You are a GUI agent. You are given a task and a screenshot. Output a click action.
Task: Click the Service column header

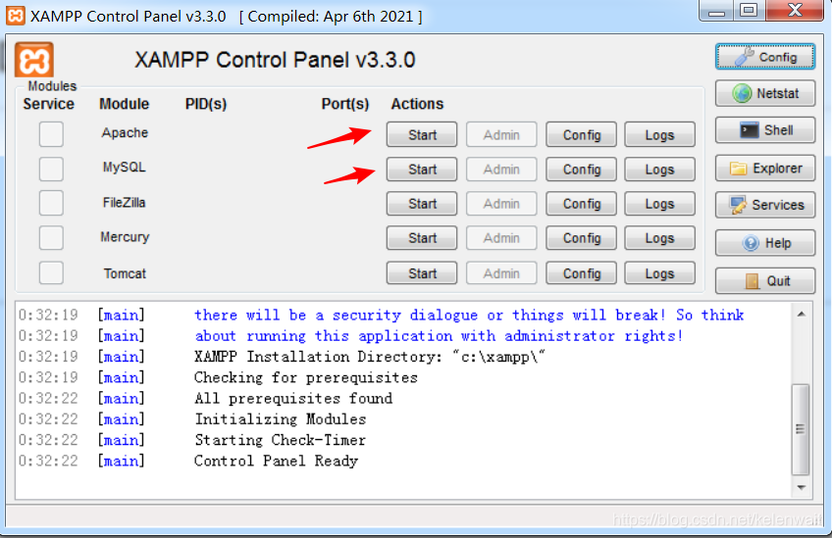pyautogui.click(x=48, y=103)
